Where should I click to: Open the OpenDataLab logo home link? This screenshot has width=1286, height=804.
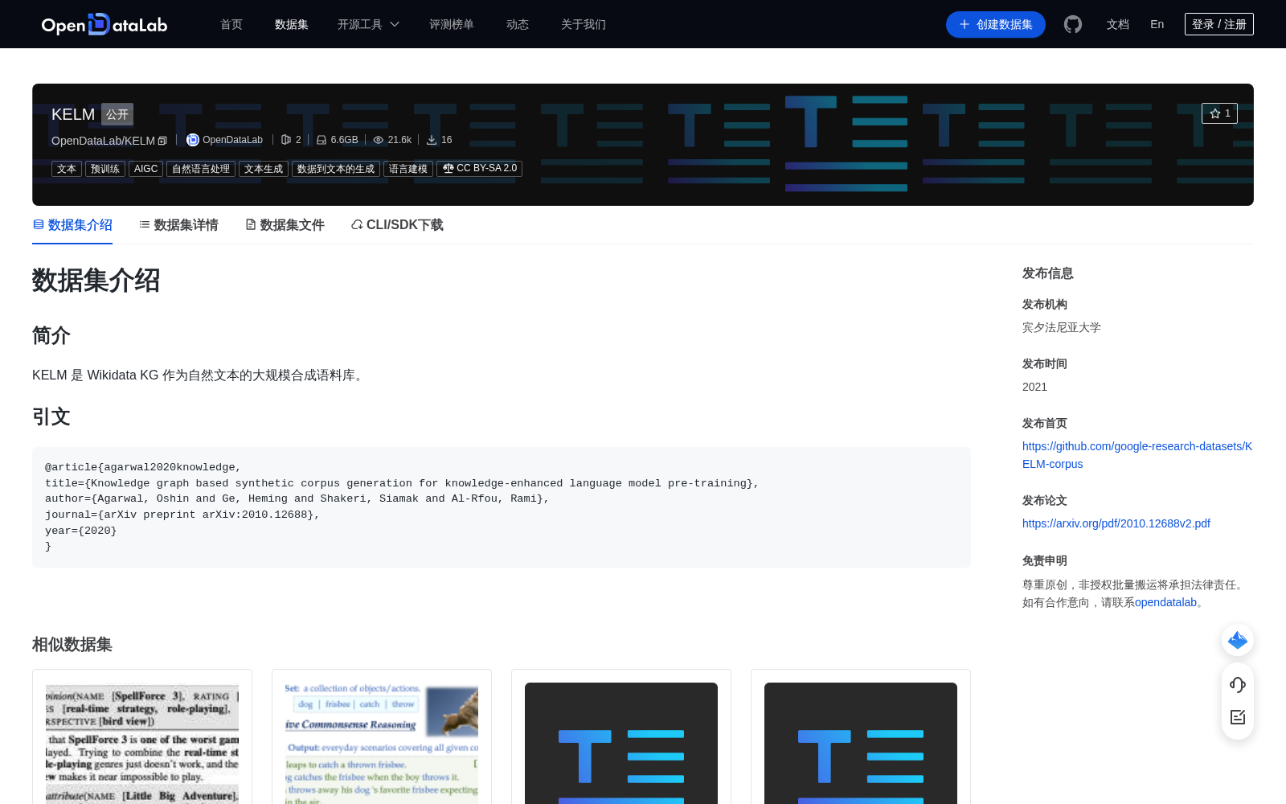click(104, 24)
